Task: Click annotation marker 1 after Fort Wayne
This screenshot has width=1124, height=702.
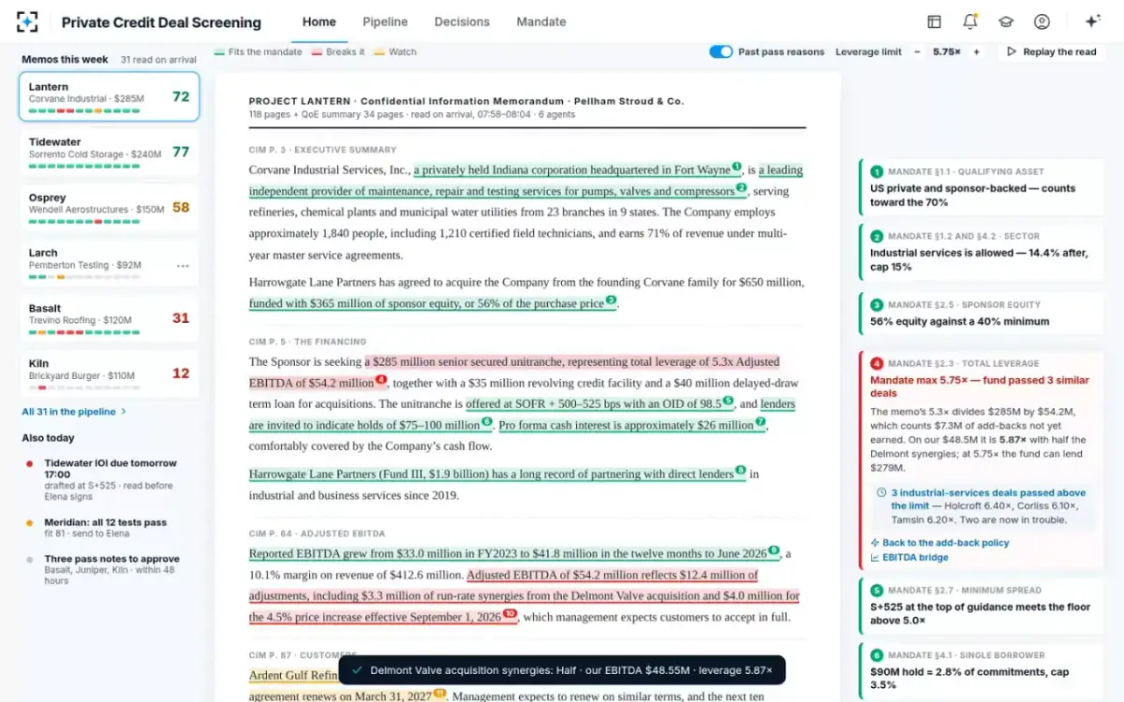Action: [736, 167]
